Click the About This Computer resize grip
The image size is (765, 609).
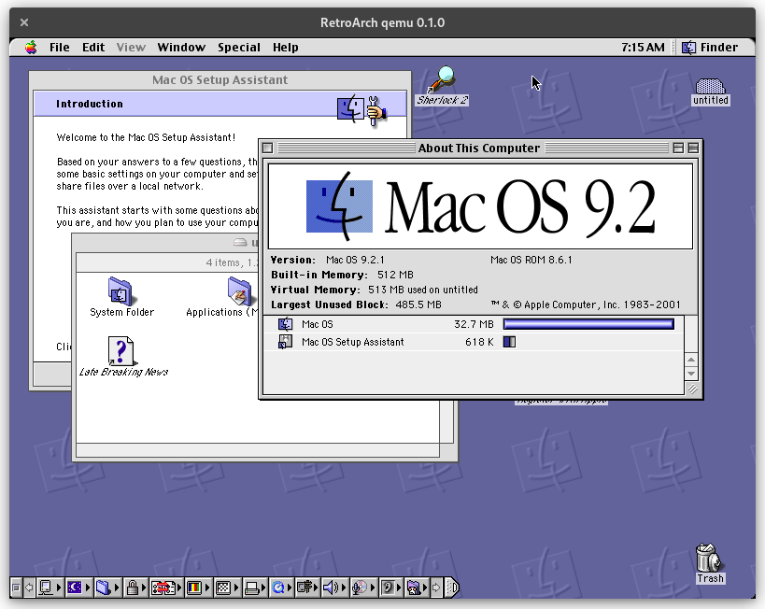[692, 389]
